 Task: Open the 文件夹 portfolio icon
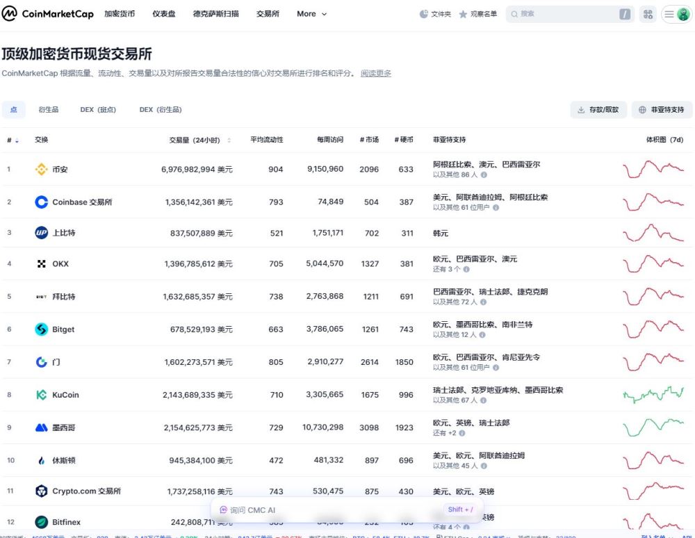click(x=424, y=14)
